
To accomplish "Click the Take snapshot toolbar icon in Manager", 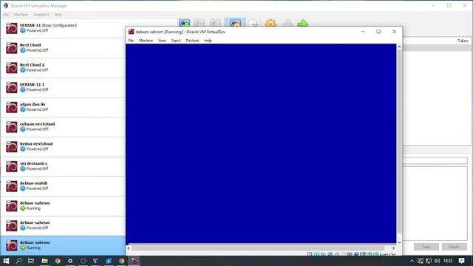I will [x=184, y=23].
